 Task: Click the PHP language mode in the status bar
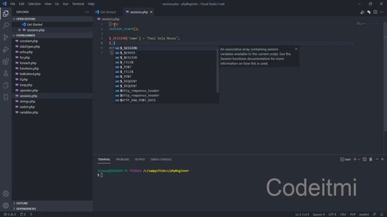tap(353, 215)
